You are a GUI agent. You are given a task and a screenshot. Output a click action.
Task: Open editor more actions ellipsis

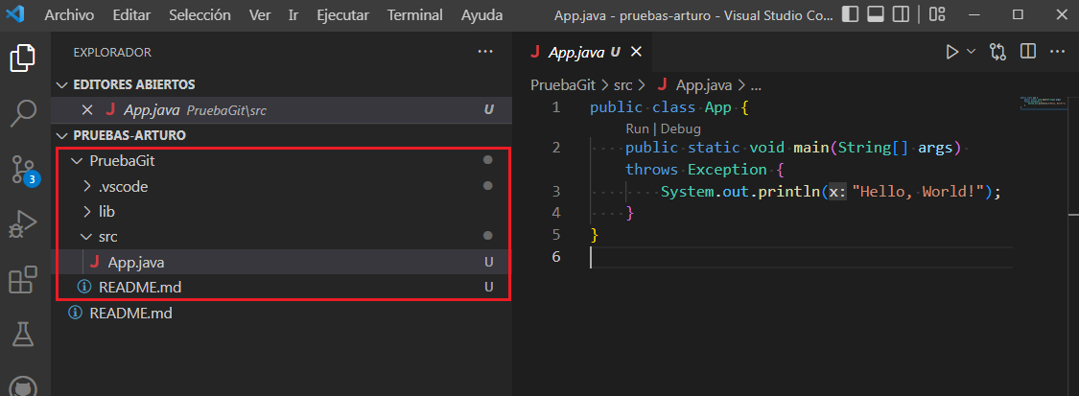pyautogui.click(x=1057, y=52)
